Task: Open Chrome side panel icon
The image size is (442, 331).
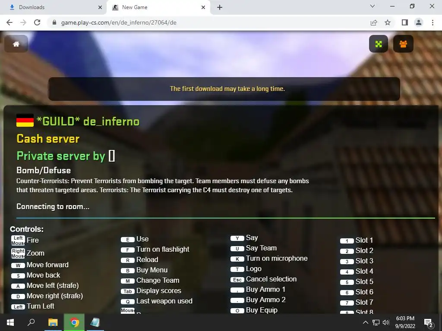Action: [404, 22]
